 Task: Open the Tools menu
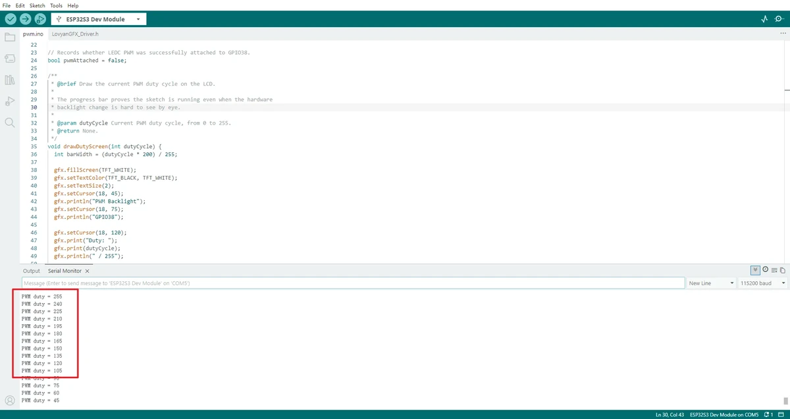(57, 5)
